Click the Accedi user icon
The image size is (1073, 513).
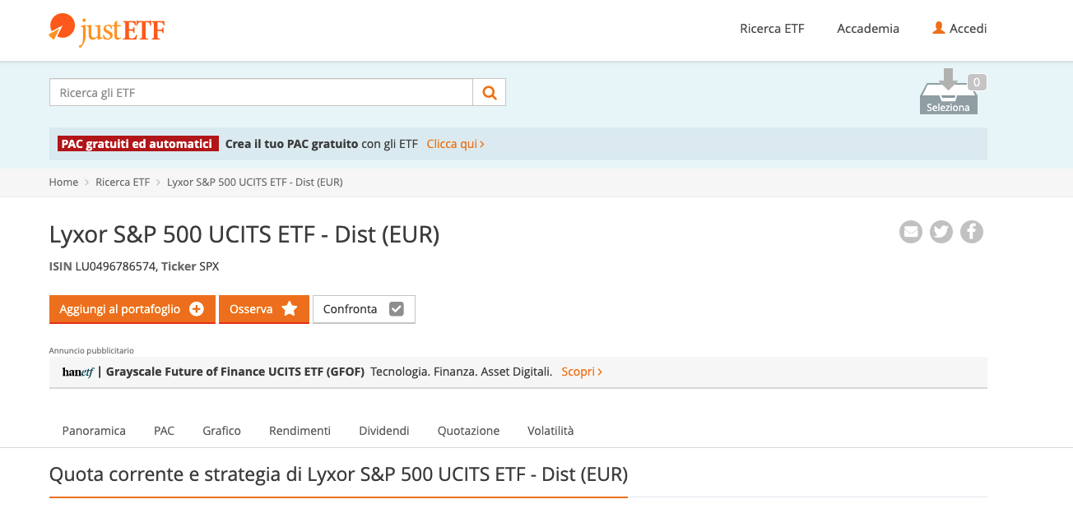click(x=939, y=28)
